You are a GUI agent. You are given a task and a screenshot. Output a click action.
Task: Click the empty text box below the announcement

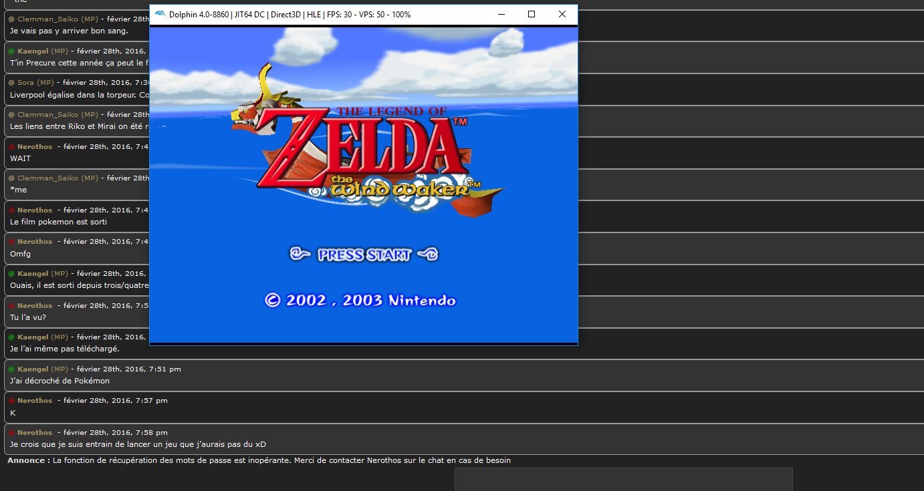pos(623,480)
